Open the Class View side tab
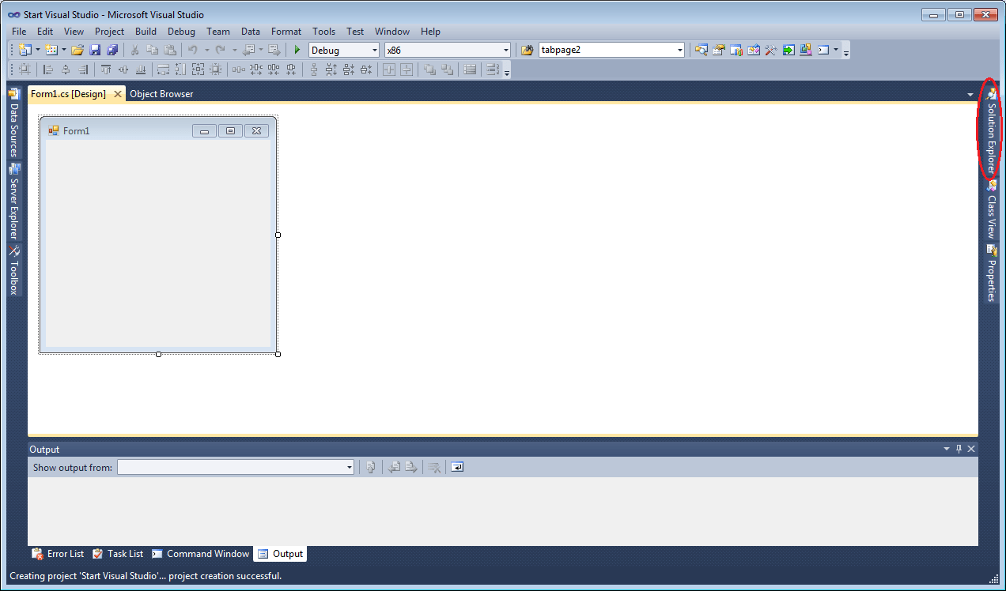Screen dimensions: 1006x591 pos(991,209)
